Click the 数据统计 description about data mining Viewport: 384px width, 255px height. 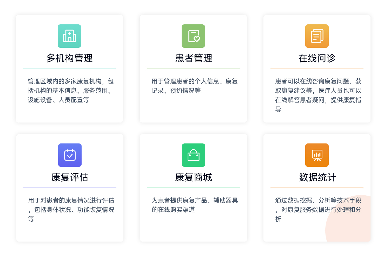(x=318, y=210)
